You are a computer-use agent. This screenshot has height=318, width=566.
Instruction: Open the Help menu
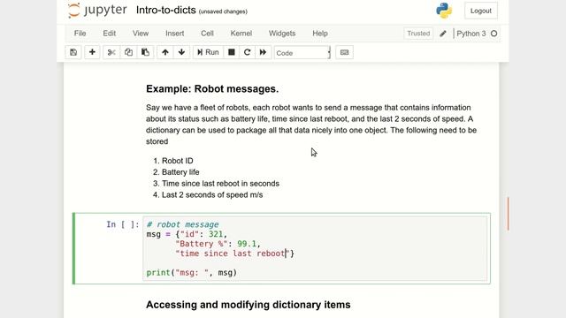pyautogui.click(x=320, y=34)
